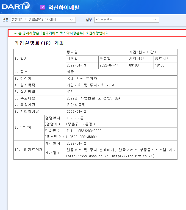Click the 개최확정일 value 2022-04-12
Image resolution: width=186 pixels, height=210 pixels.
[76, 111]
